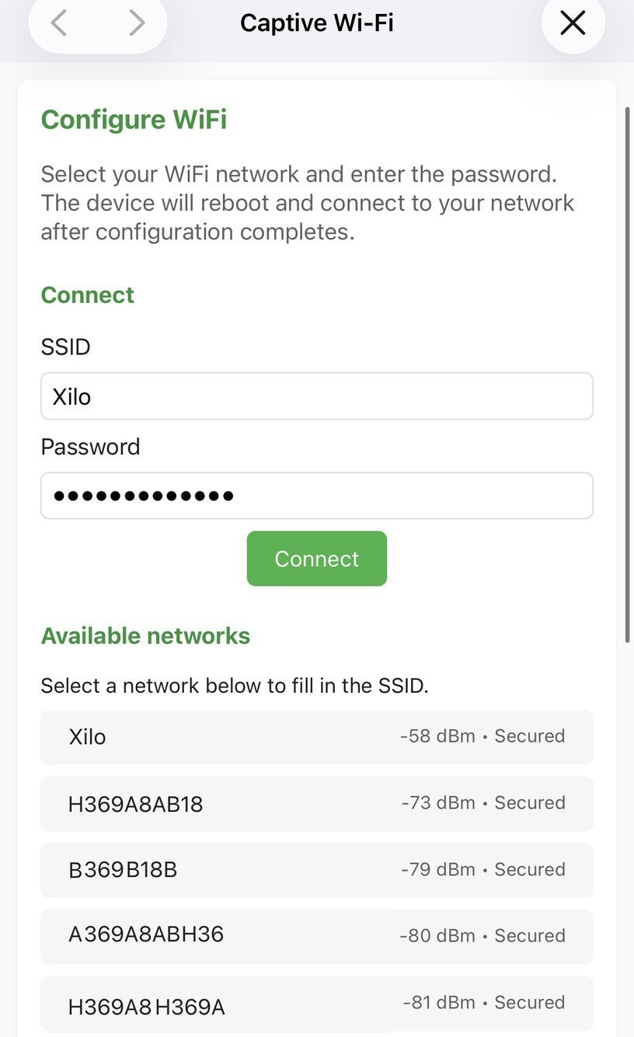Click the -81 dBm Secured label
The width and height of the screenshot is (634, 1037).
(x=484, y=1002)
